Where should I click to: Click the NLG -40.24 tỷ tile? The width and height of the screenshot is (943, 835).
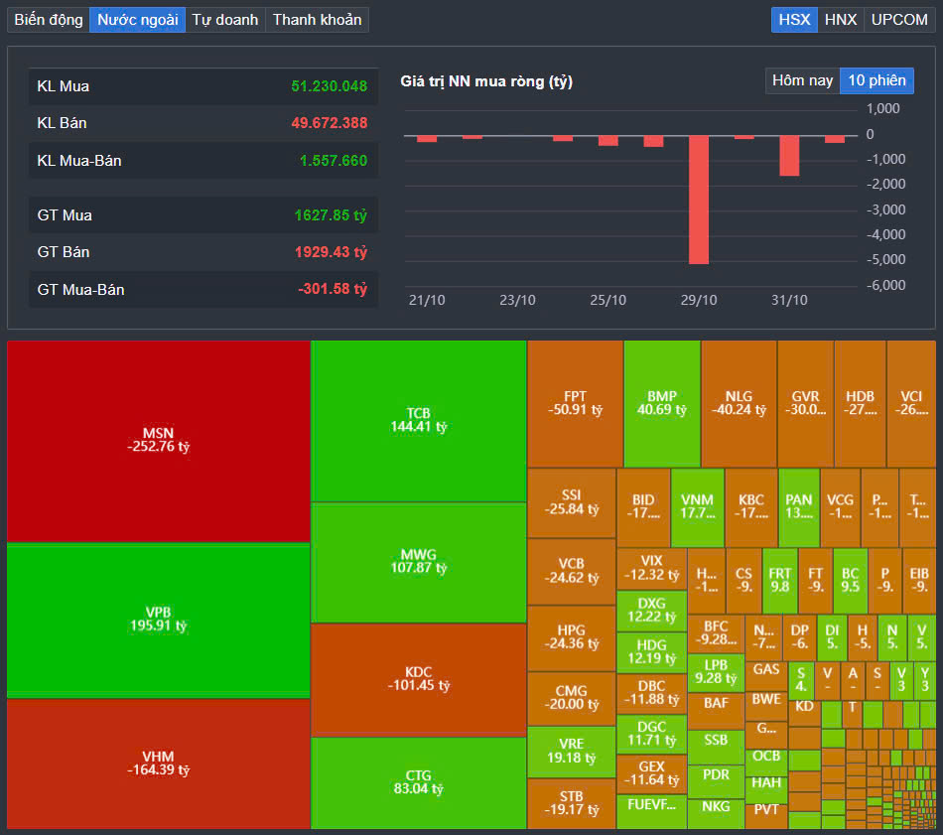[739, 404]
